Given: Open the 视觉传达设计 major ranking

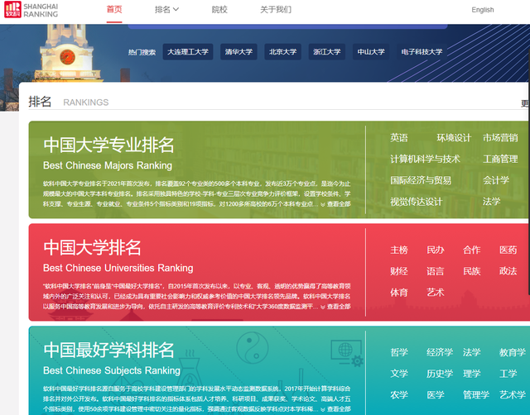Looking at the screenshot, I should (x=417, y=202).
